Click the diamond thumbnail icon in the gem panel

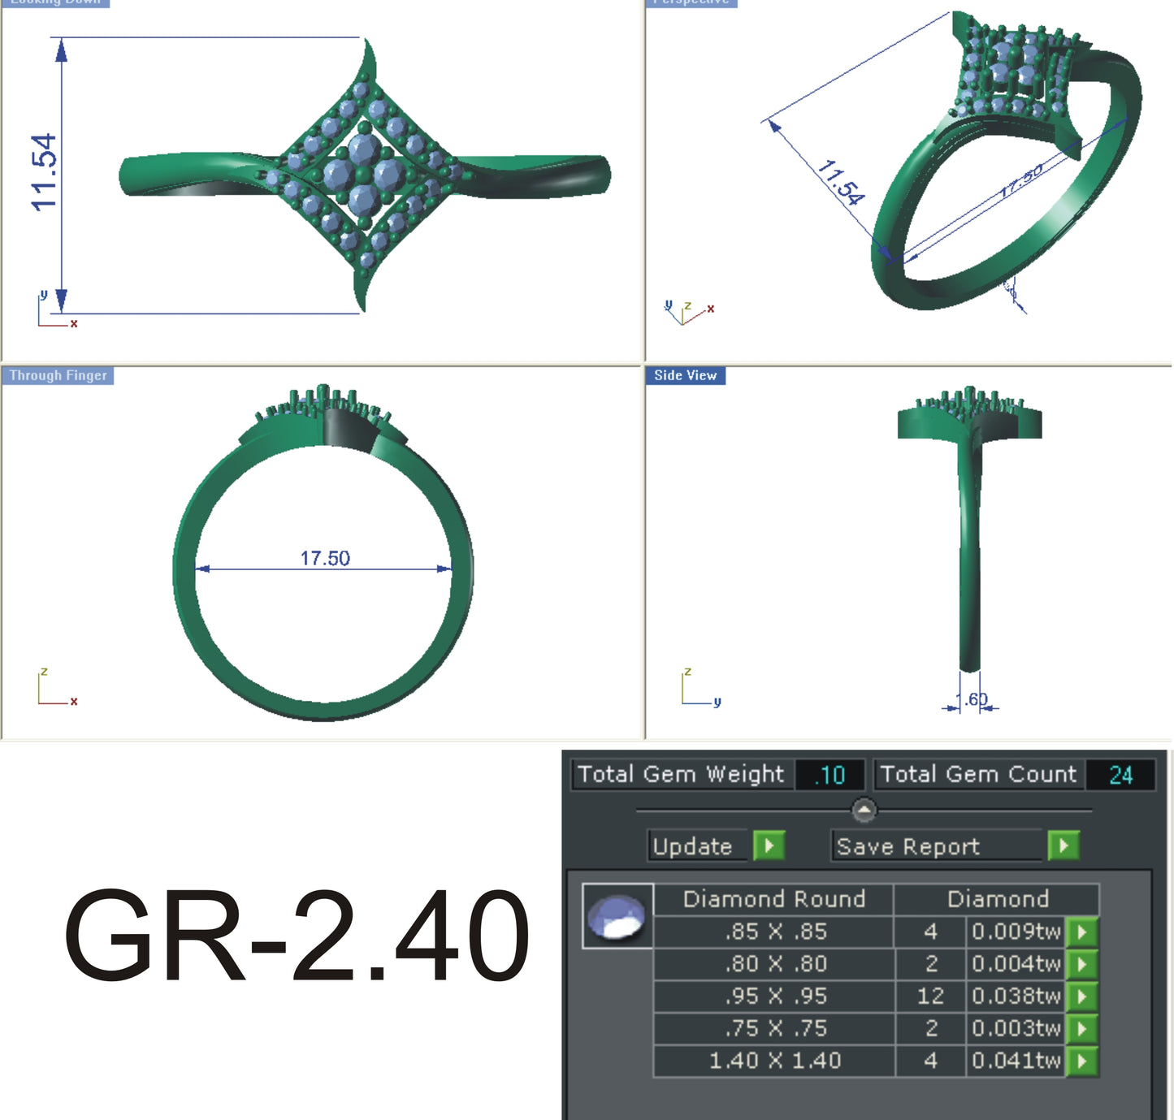617,917
